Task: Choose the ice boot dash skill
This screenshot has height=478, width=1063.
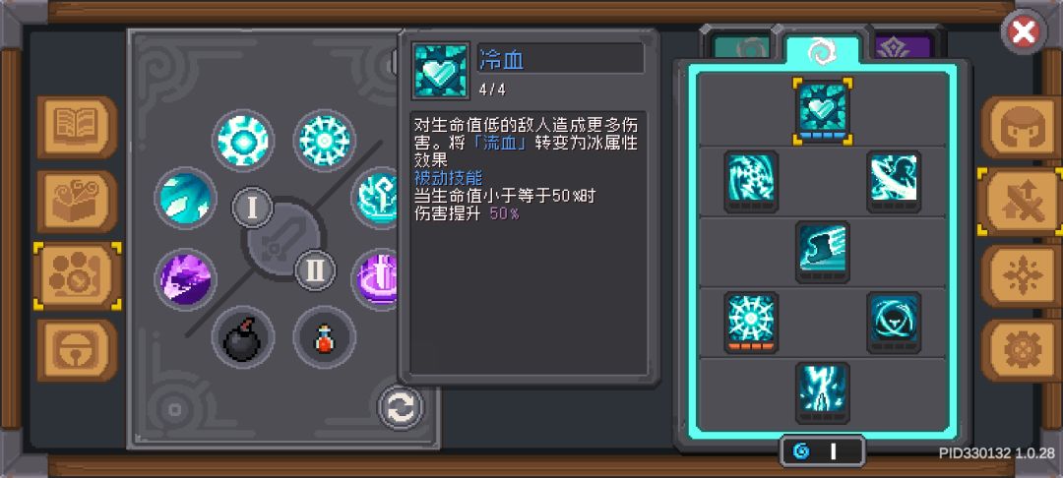Action: tap(823, 252)
